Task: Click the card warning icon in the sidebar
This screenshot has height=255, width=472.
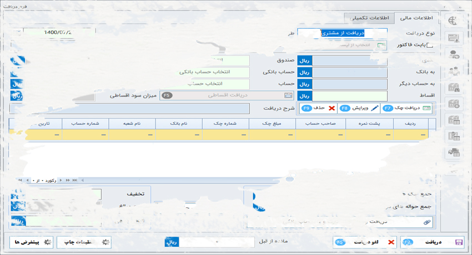Action: click(x=454, y=38)
